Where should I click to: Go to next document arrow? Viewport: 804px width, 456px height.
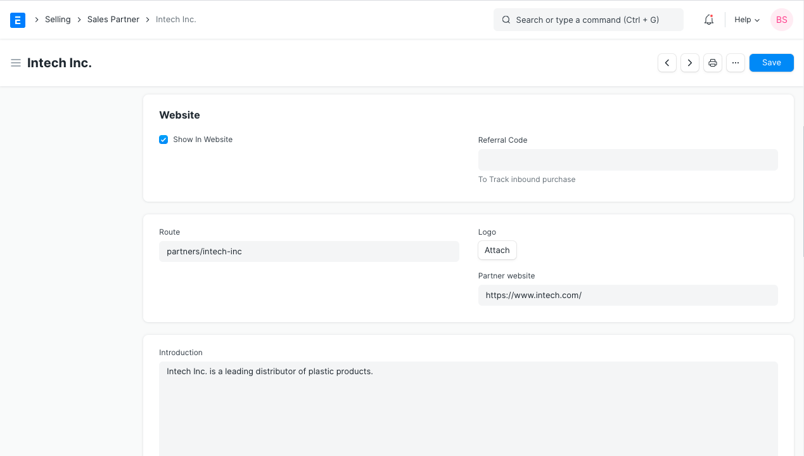tap(690, 63)
